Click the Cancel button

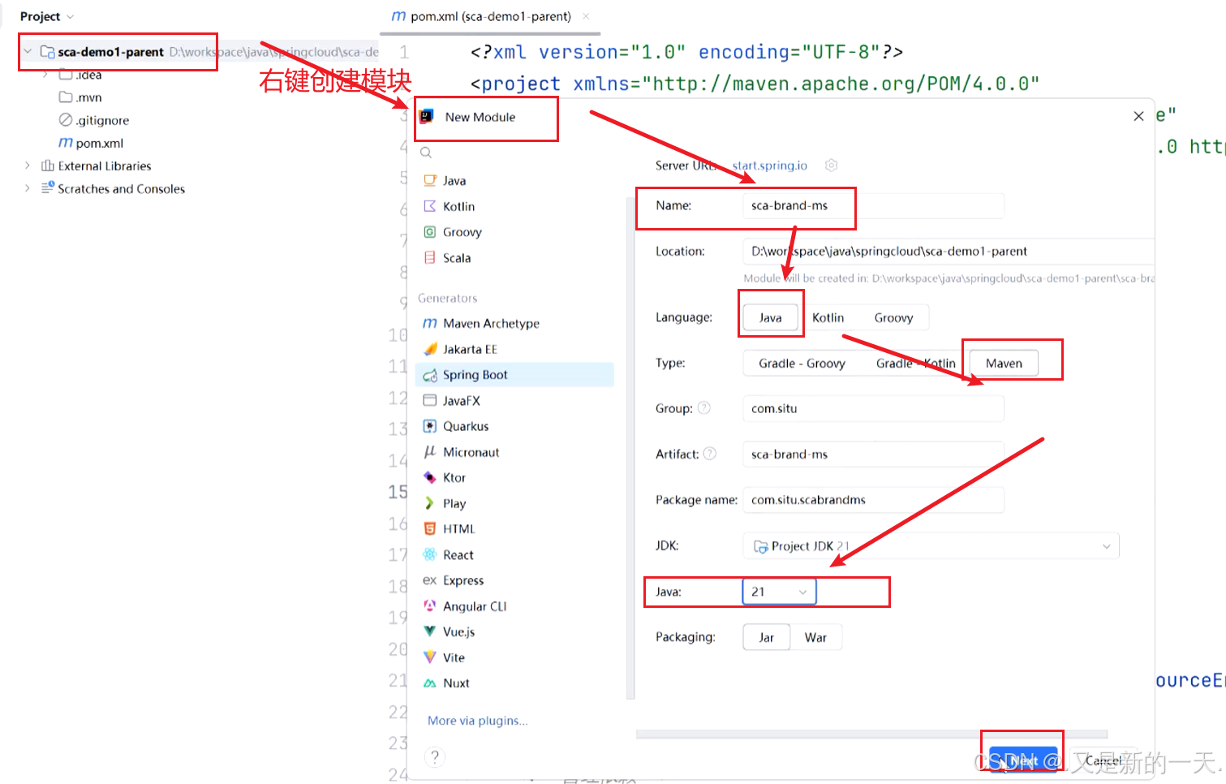pos(1103,760)
